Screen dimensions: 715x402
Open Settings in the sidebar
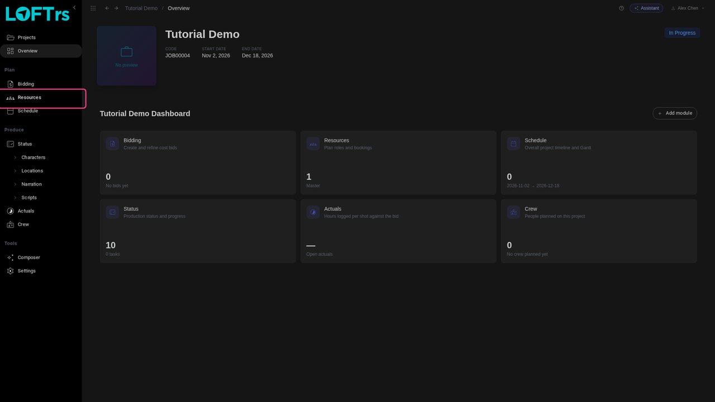41,271
